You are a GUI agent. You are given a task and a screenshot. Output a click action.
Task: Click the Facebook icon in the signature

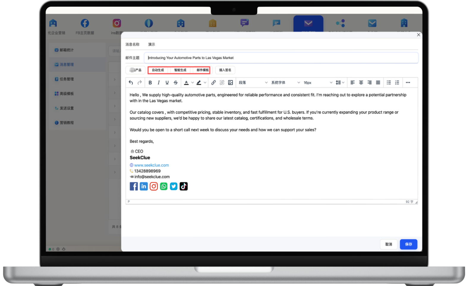[x=134, y=186]
